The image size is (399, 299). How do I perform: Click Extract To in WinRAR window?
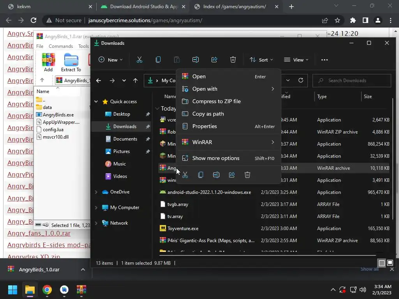tap(71, 63)
